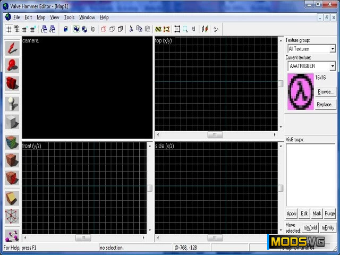Open the Toggle Texture Application tool
Viewport: 340px width, 255px height.
tap(12, 142)
